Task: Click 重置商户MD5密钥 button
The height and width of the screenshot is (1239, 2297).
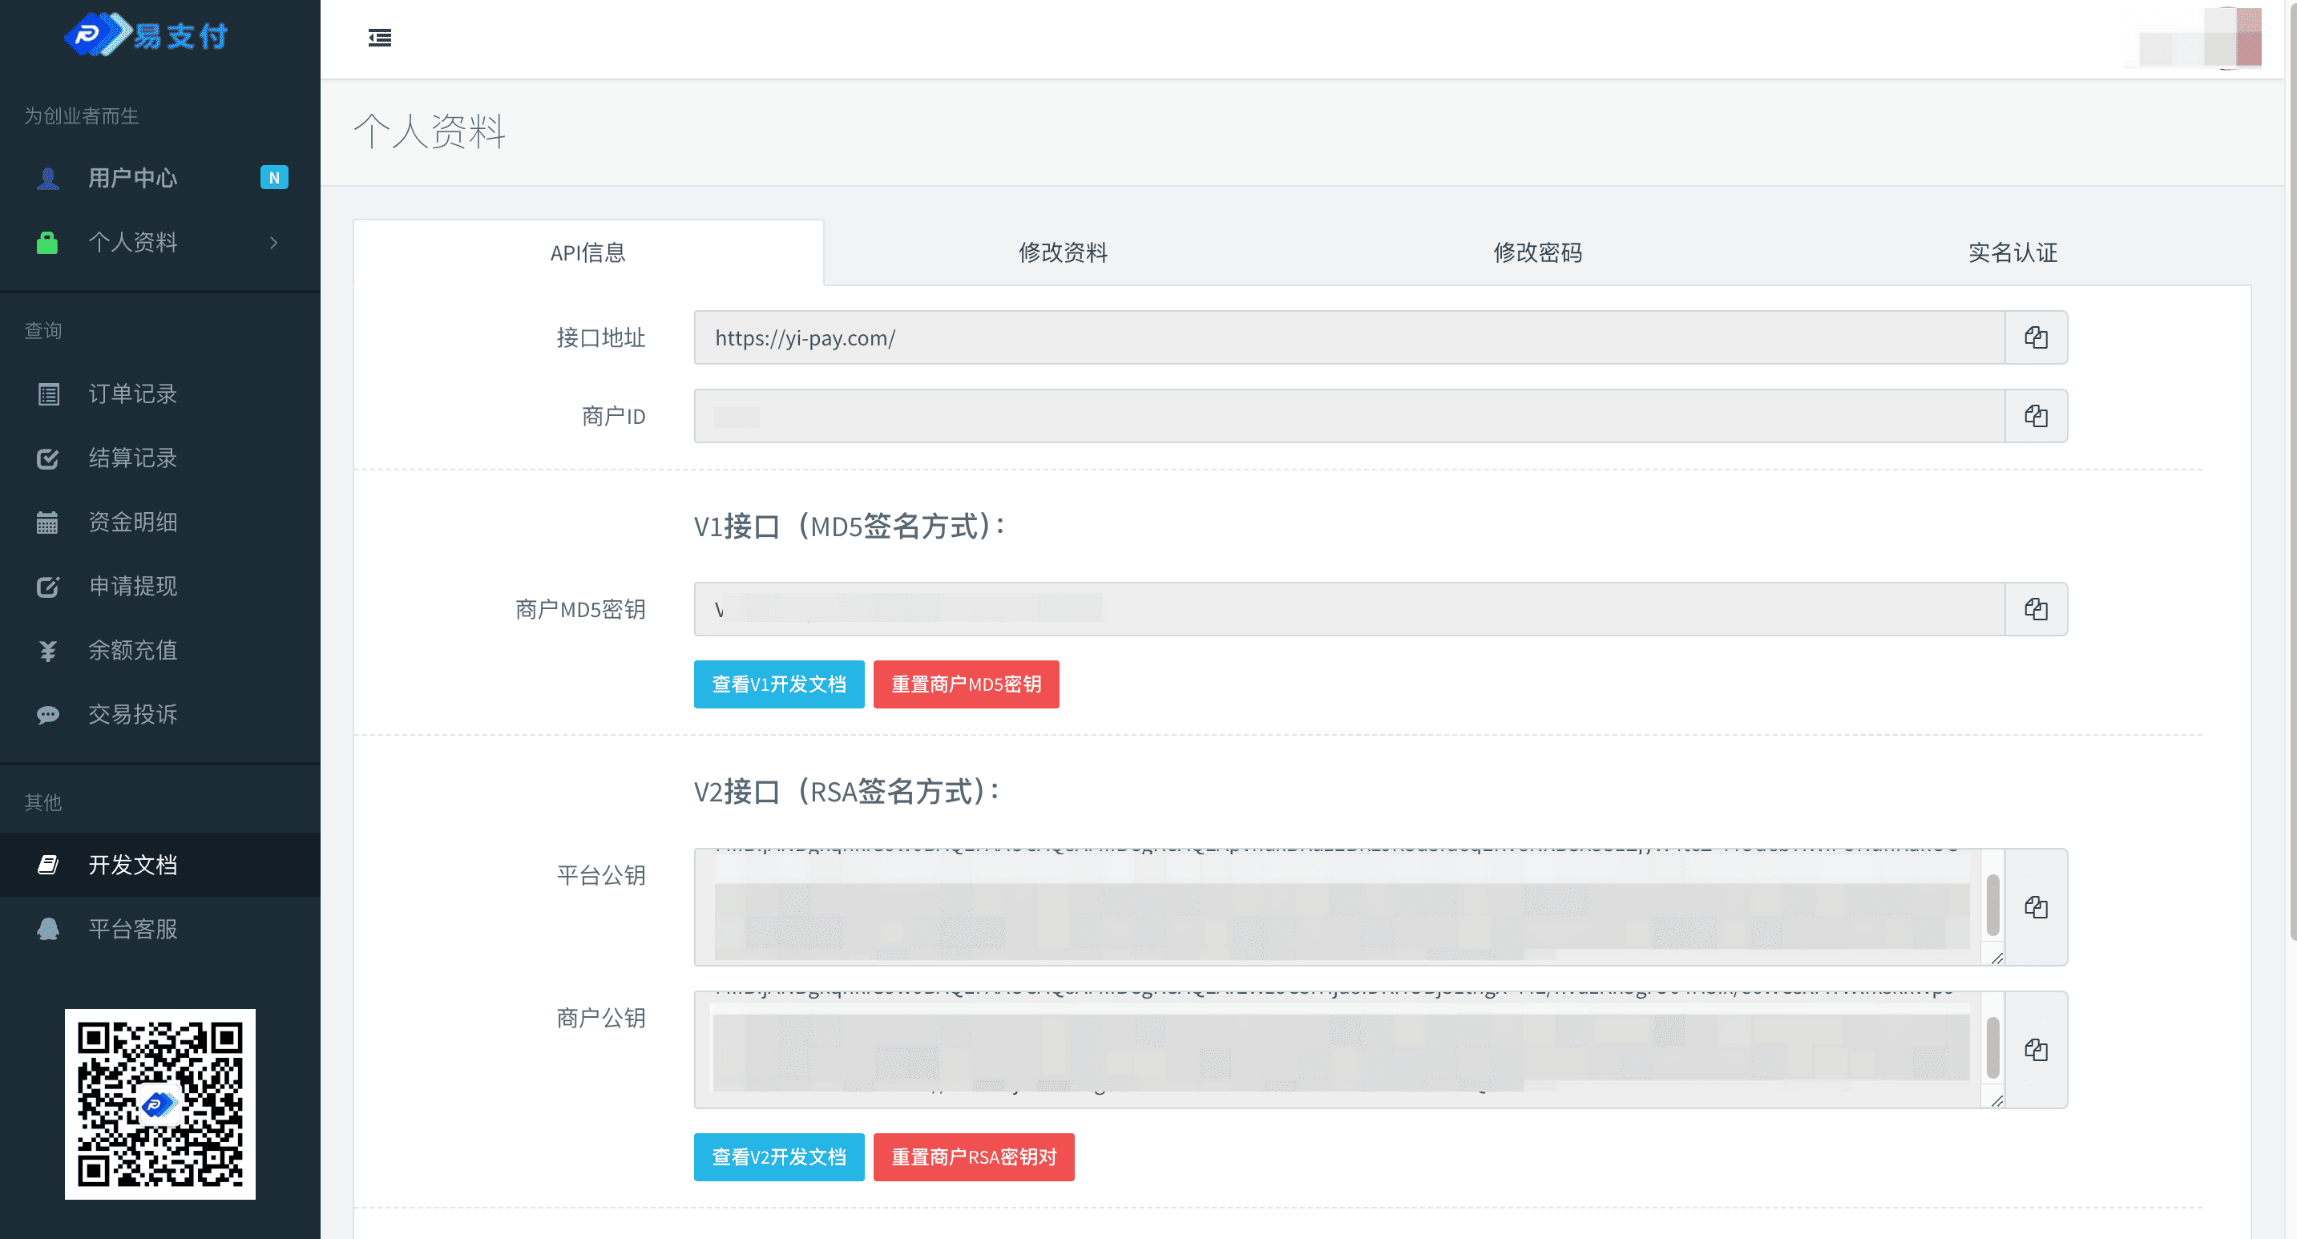Action: (x=966, y=684)
